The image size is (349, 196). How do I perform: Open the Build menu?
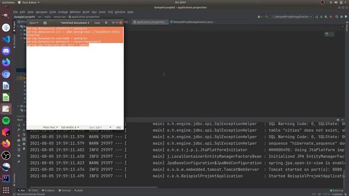click(x=86, y=12)
